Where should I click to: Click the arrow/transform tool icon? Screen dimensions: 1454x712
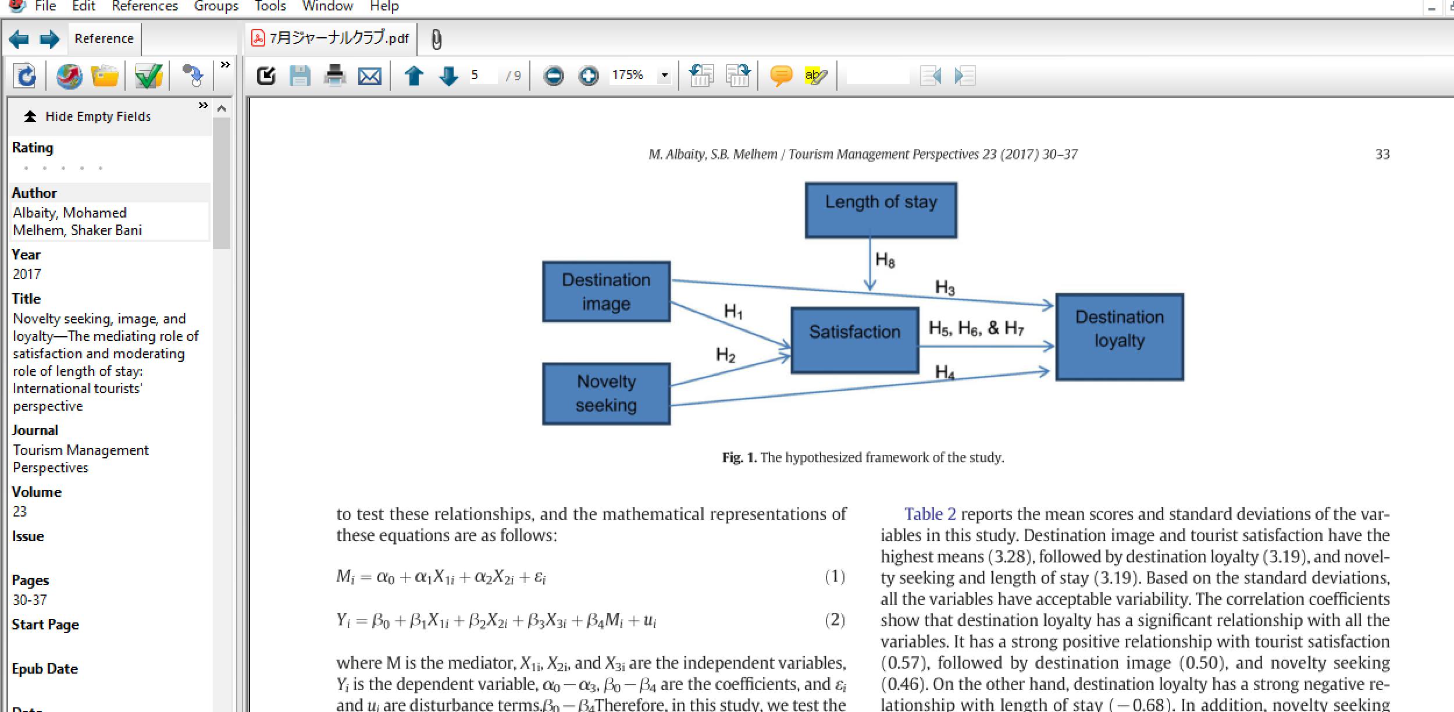click(192, 76)
